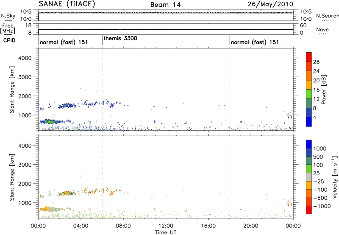The height and width of the screenshot is (235, 339).
Task: Click the 04:00 time tick label
Action: pyautogui.click(x=81, y=226)
